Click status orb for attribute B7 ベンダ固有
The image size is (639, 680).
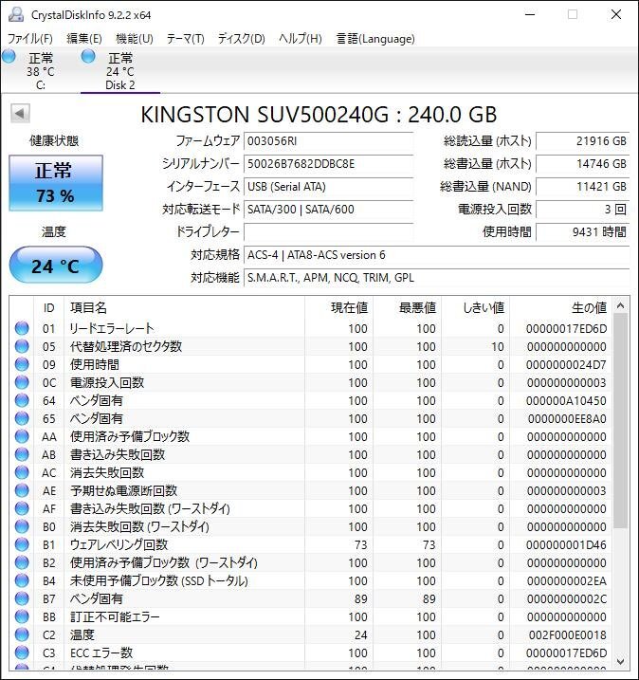click(22, 598)
